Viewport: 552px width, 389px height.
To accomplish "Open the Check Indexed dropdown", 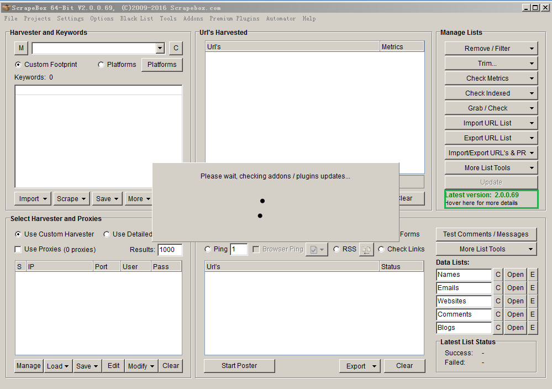I will coord(491,93).
